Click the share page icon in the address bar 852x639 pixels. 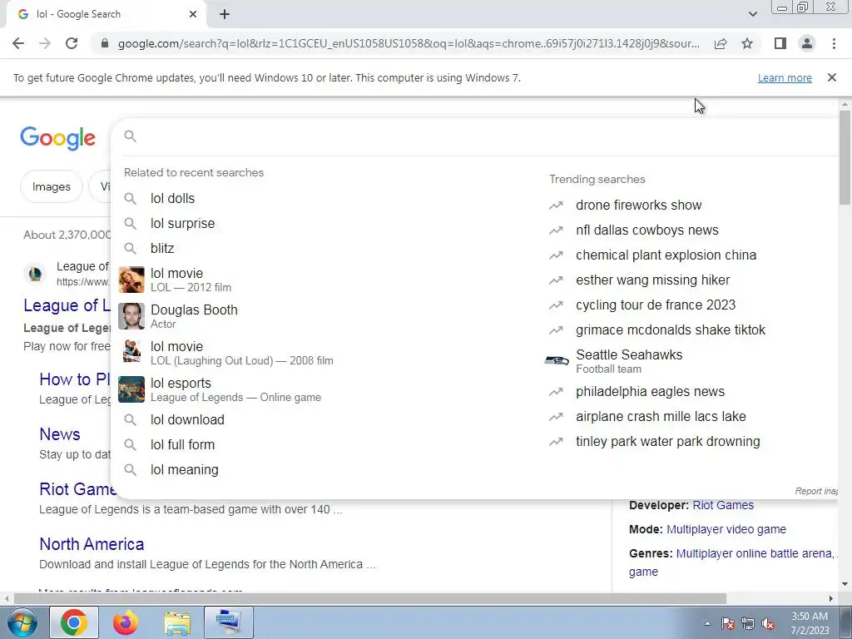pos(721,43)
